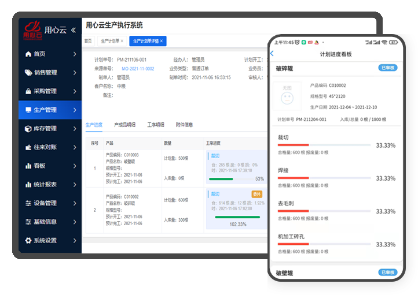Screen dimensions: 418x295
Task: Click the bar chart icon beside 统计报表
Action: (x=28, y=184)
